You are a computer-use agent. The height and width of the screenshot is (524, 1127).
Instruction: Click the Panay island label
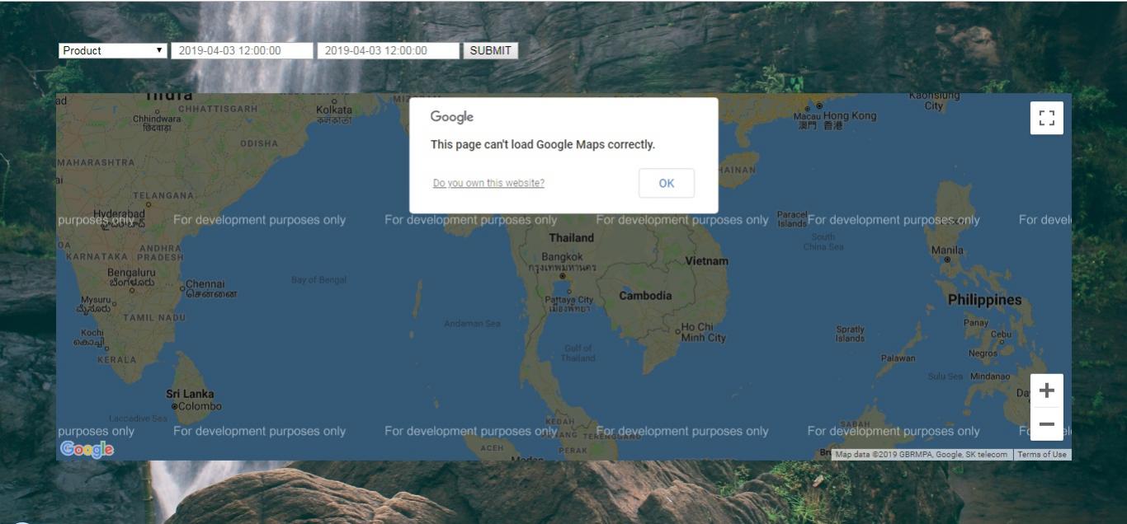tap(976, 323)
